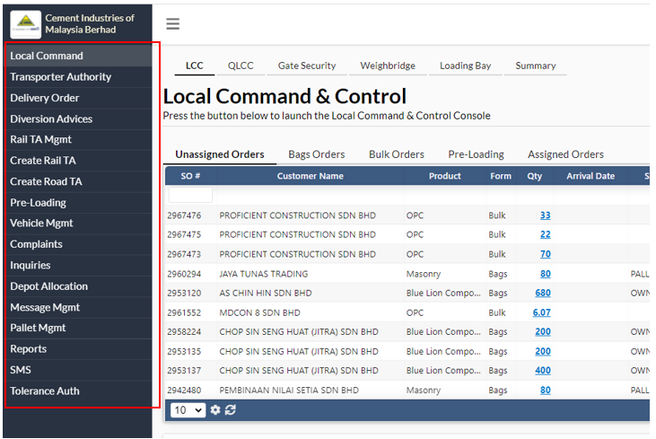Image resolution: width=656 pixels, height=439 pixels.
Task: Open quantity 80 for PEMBINAAN NILAI SETIA
Action: [545, 391]
